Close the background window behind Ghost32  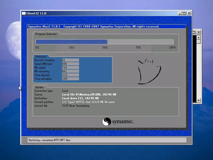[x=199, y=32]
